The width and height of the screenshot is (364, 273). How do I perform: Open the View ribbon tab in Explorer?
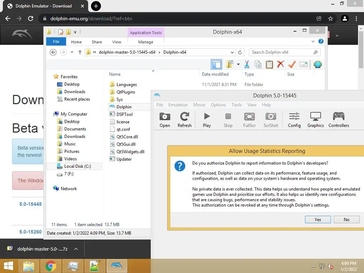[117, 42]
